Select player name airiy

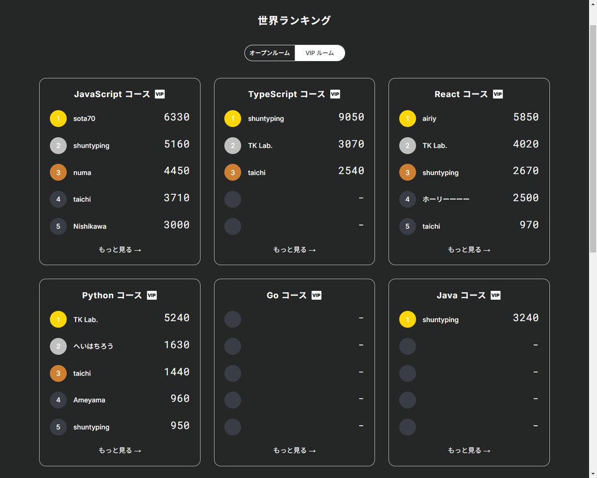(x=429, y=119)
